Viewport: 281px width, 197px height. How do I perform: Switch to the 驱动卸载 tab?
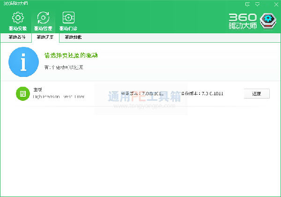73,37
